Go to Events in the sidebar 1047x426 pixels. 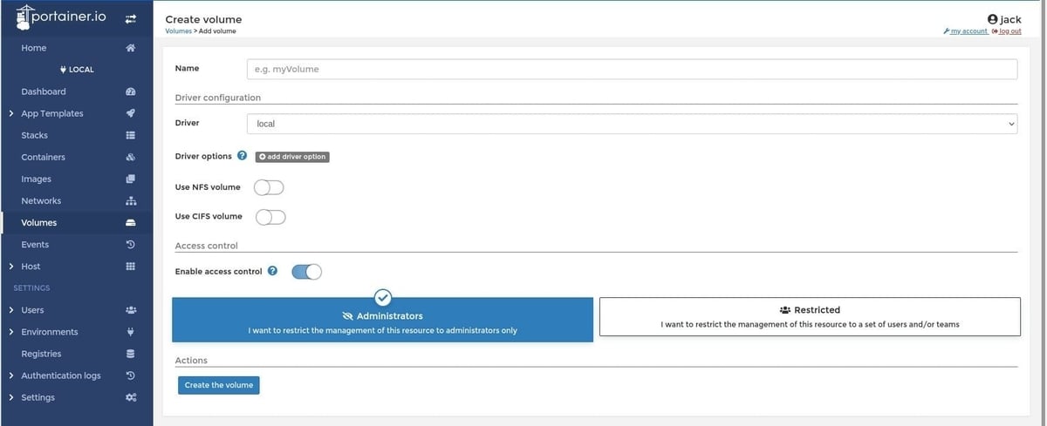35,245
